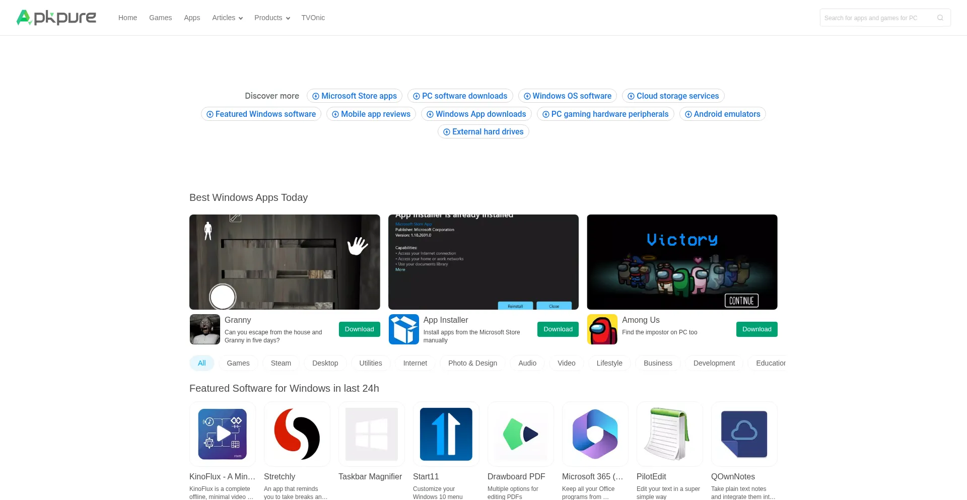967x500 pixels.
Task: Switch to the Utilities category tab
Action: [x=371, y=363]
